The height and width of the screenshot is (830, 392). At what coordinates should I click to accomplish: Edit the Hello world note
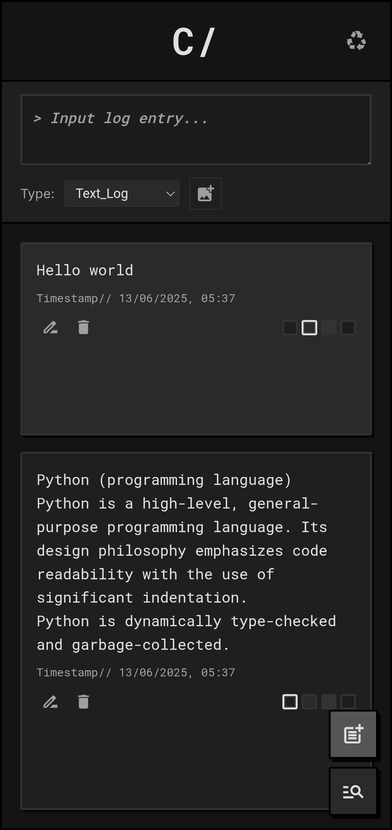[x=50, y=328]
